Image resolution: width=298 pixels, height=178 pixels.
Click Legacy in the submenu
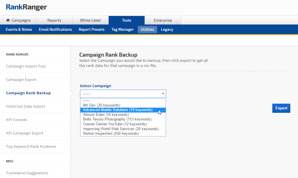coord(167,29)
